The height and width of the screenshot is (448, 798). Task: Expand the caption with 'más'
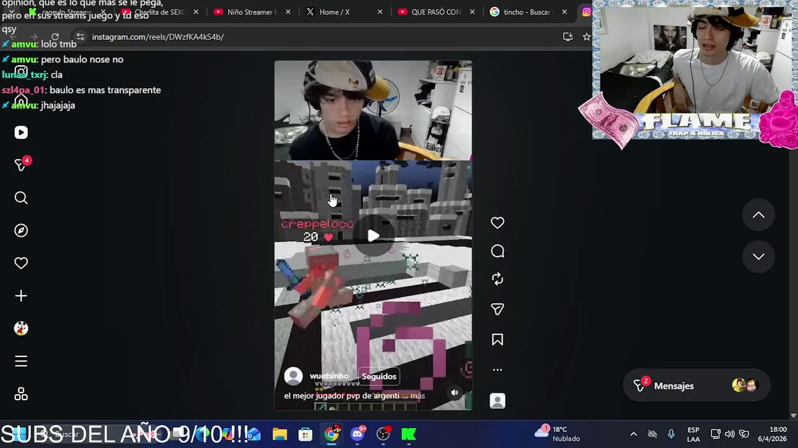[418, 396]
